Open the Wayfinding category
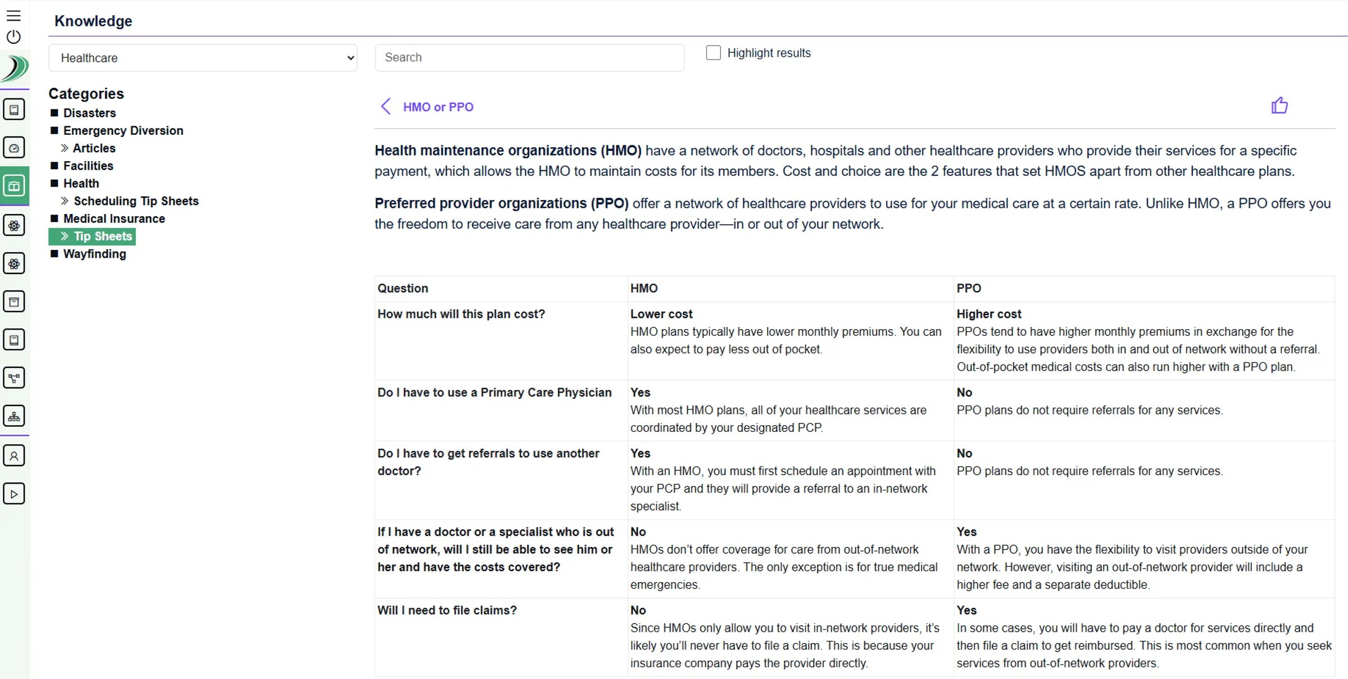1348x679 pixels. coord(94,254)
